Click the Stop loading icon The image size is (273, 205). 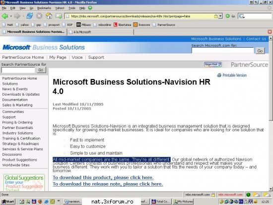(39, 16)
